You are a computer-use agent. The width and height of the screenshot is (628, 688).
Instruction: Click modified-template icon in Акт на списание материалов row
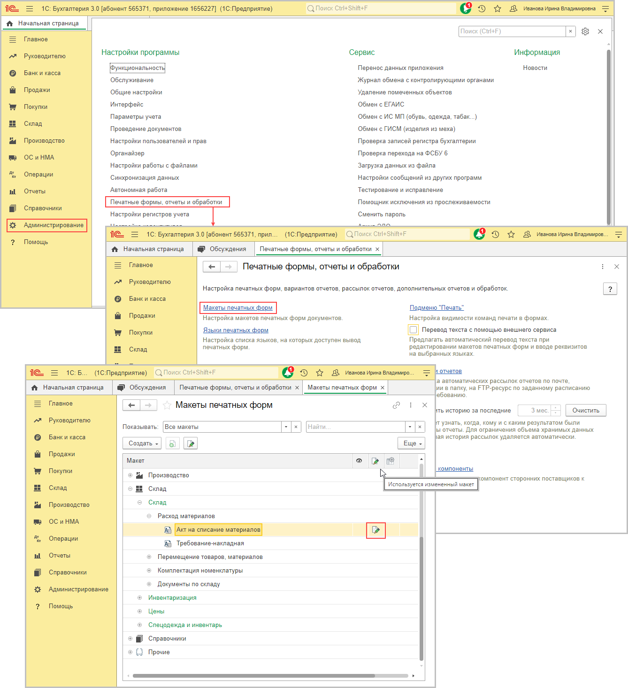(375, 530)
